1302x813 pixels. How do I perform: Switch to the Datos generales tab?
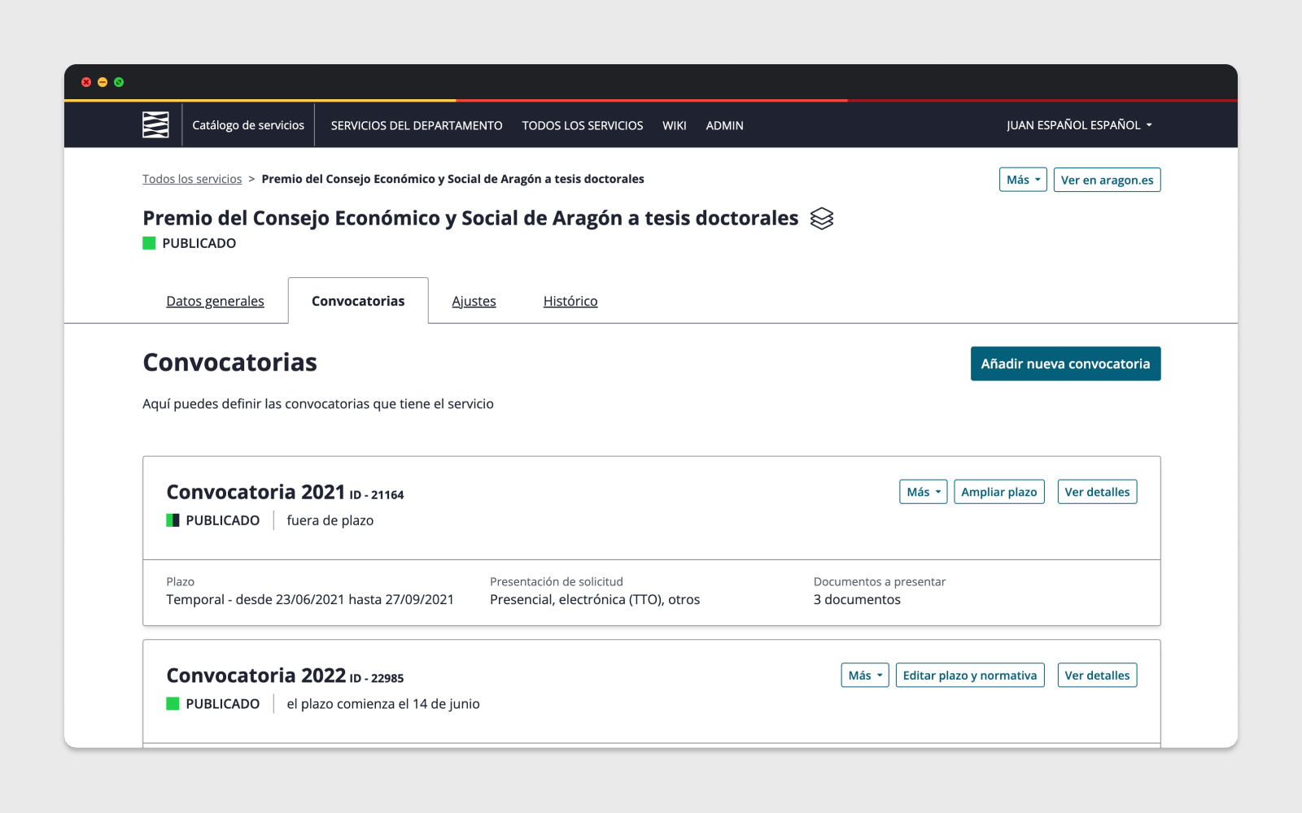click(x=215, y=301)
